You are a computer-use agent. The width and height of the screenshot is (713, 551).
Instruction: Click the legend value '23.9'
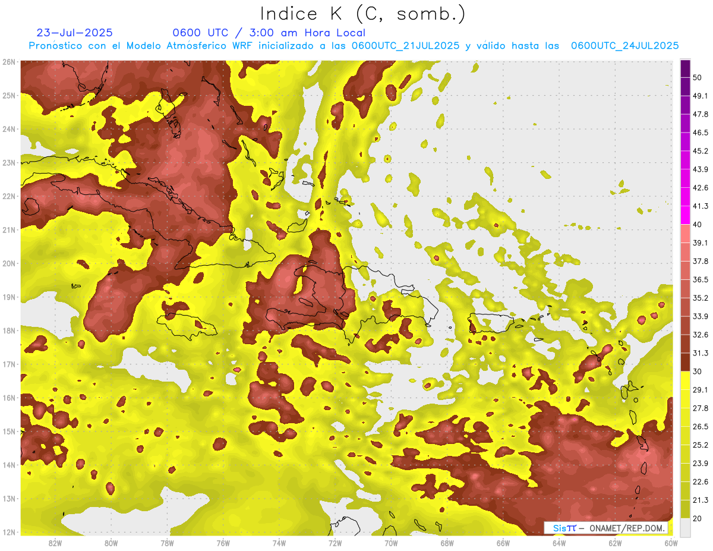(x=701, y=464)
